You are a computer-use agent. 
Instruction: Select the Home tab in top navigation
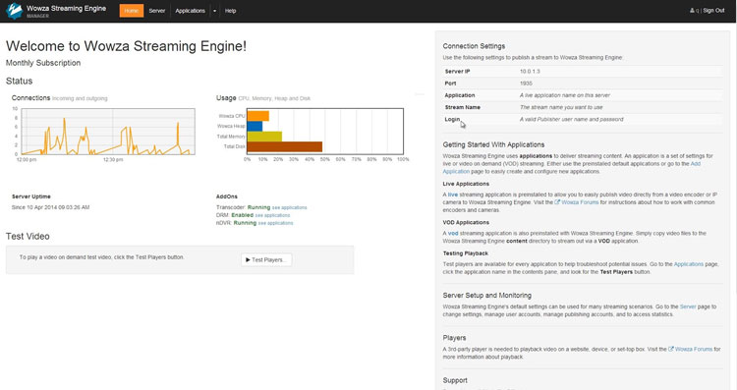[x=132, y=11]
